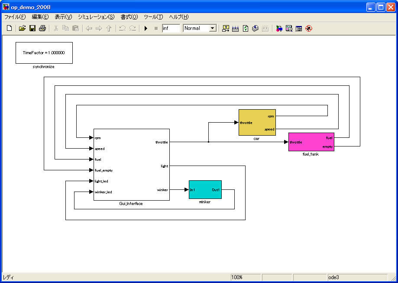Select the yellow car block

[257, 122]
